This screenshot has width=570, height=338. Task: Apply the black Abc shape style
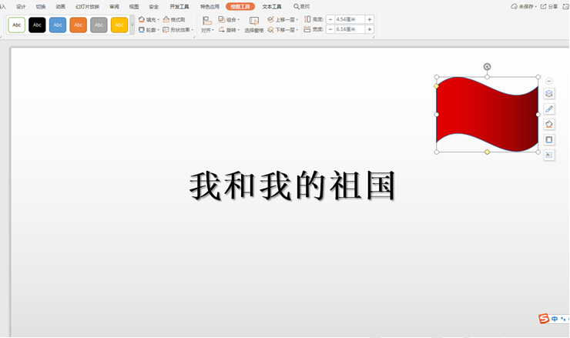tap(37, 25)
